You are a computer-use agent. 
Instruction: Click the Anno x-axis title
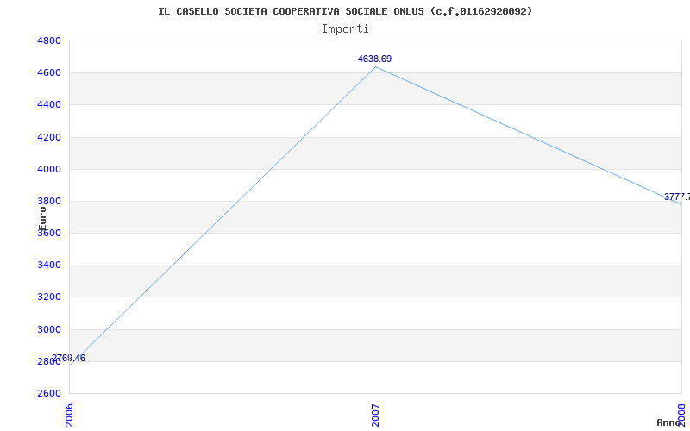click(x=668, y=422)
